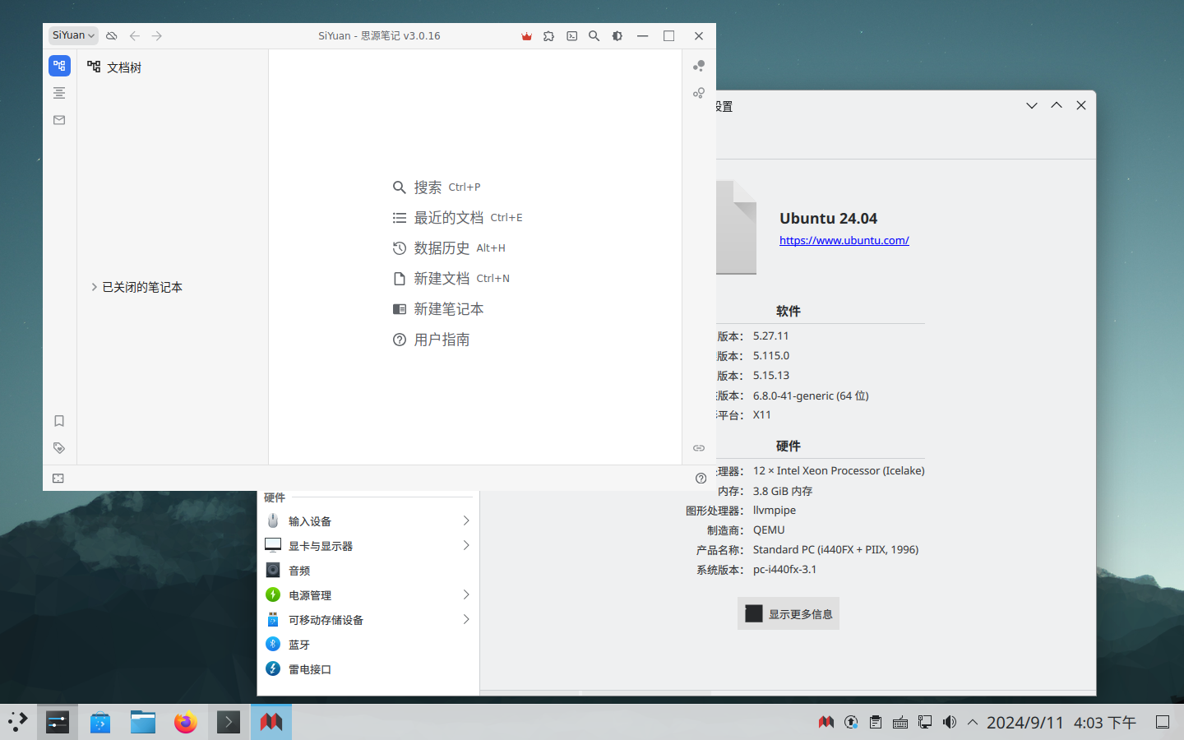Expand 可移动存储设备 chevron in System Settings
The image size is (1184, 740).
(465, 619)
